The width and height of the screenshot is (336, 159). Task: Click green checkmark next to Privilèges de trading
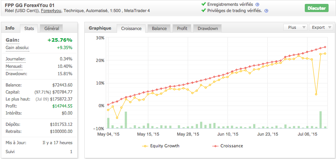pos(203,11)
